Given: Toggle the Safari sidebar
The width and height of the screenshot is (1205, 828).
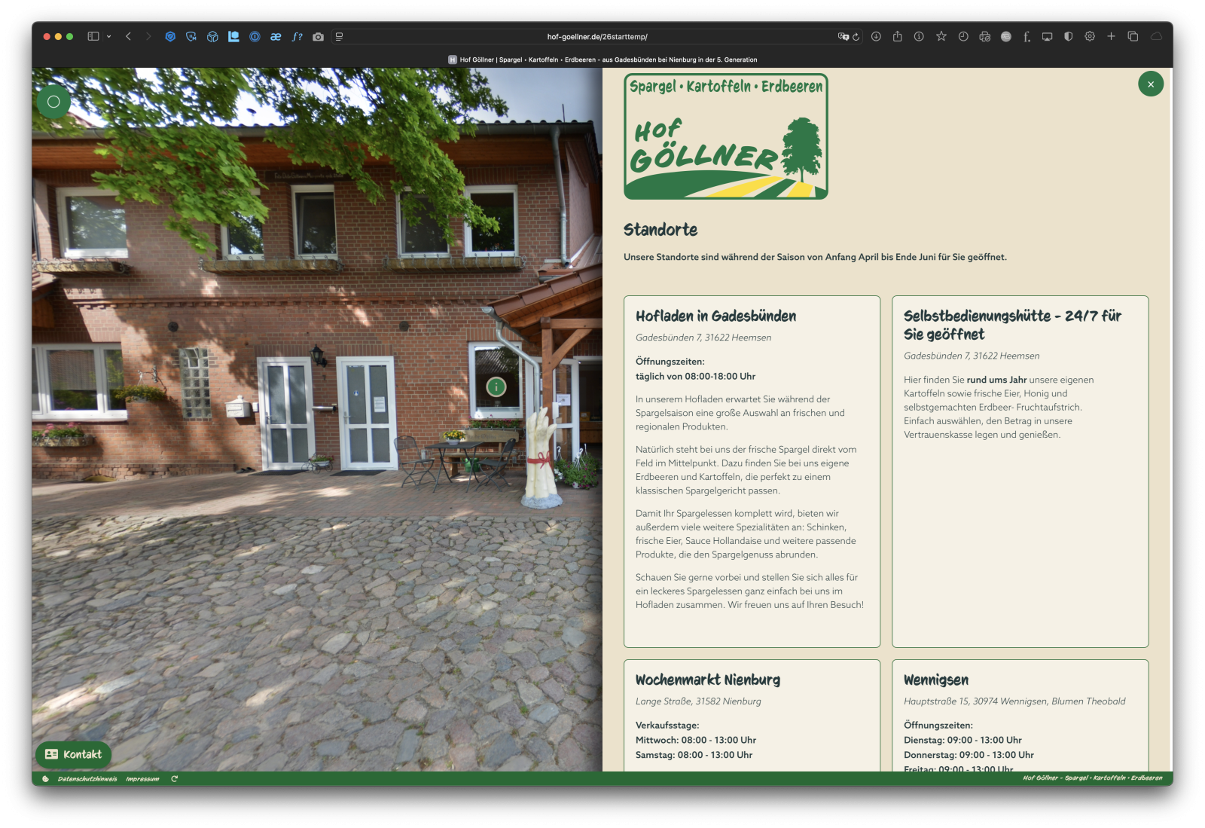Looking at the screenshot, I should pyautogui.click(x=93, y=37).
